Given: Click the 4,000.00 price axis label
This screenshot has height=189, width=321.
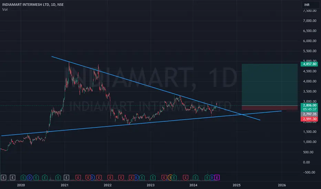Looking at the screenshot, I should 310,81.
